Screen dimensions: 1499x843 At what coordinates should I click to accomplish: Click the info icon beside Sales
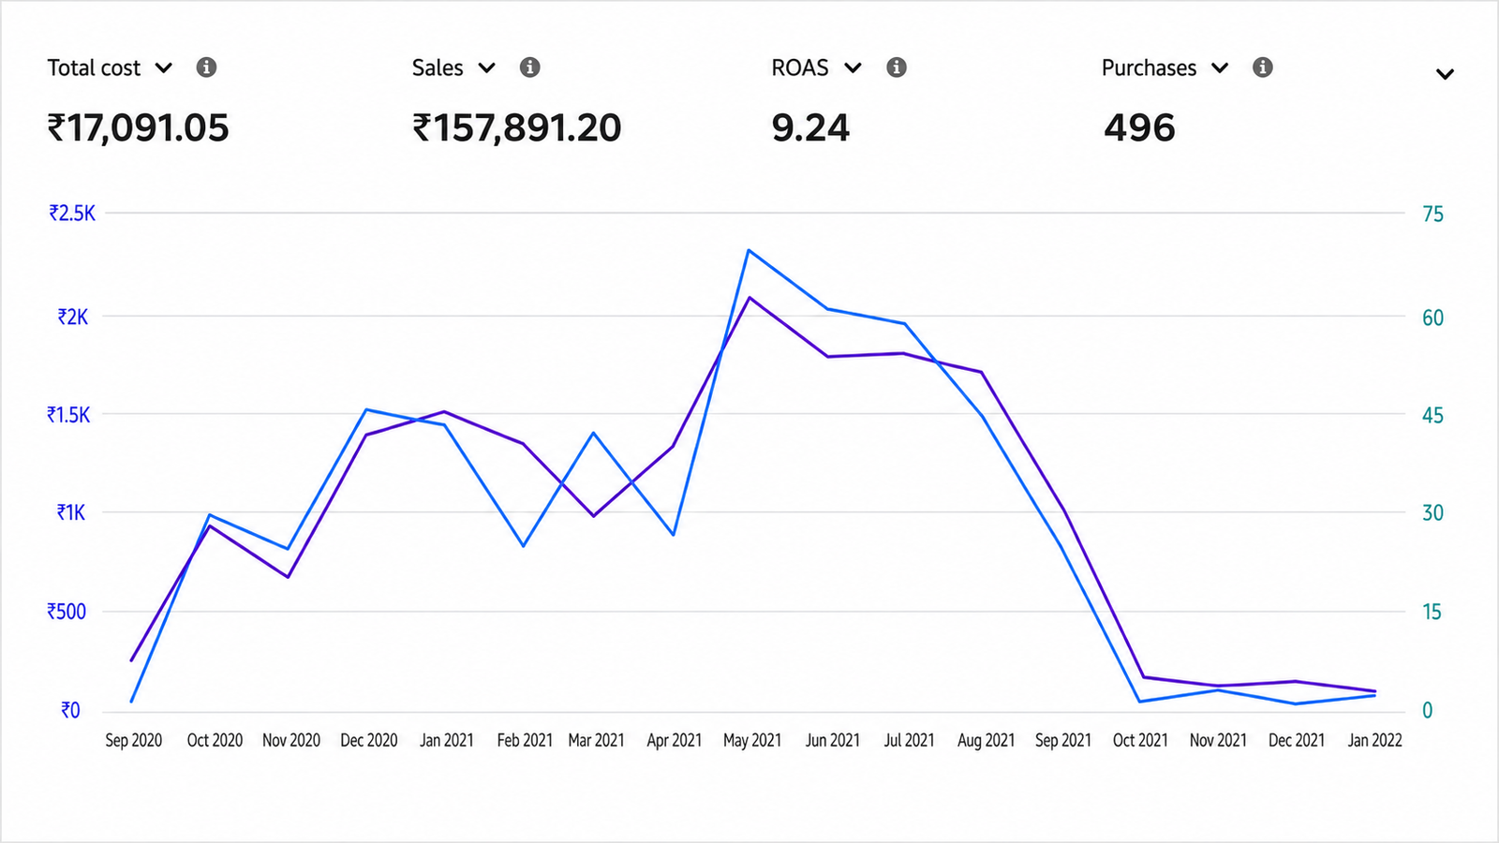click(x=530, y=67)
